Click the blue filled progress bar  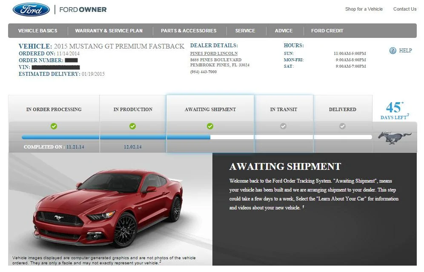(116, 137)
